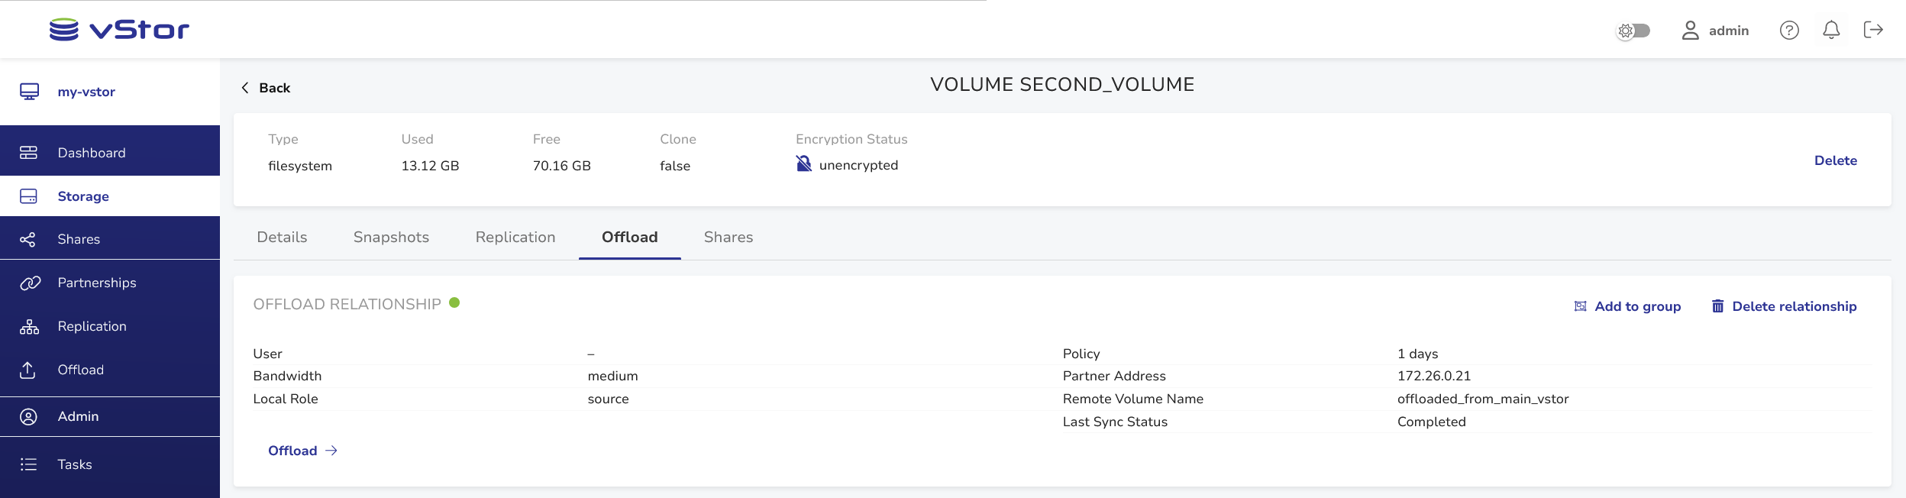The image size is (1906, 498).
Task: Select Admin in the sidebar
Action: point(78,416)
